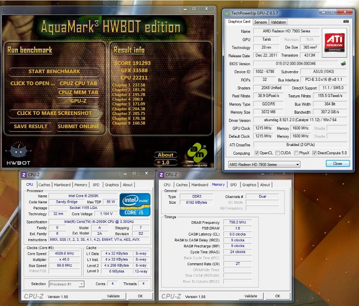Click the GPU Clock 1215 MHz field
This screenshot has width=359, height=306.
coord(264,128)
